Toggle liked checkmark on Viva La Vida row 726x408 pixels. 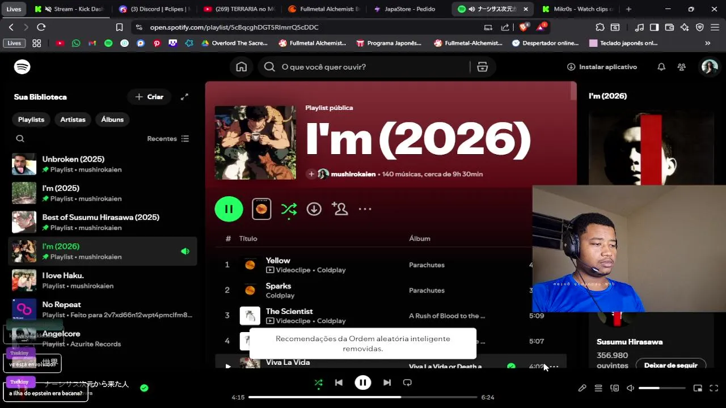511,366
